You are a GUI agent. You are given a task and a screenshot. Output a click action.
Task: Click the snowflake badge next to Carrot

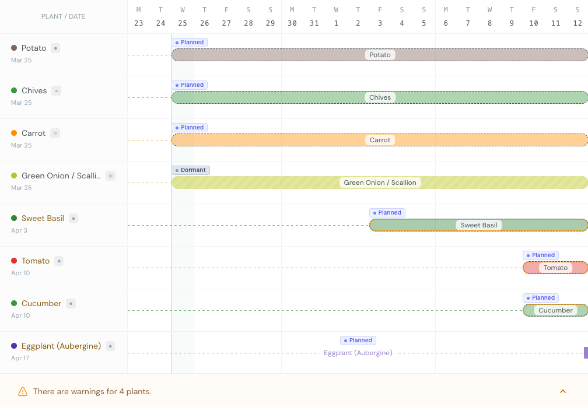coord(55,134)
